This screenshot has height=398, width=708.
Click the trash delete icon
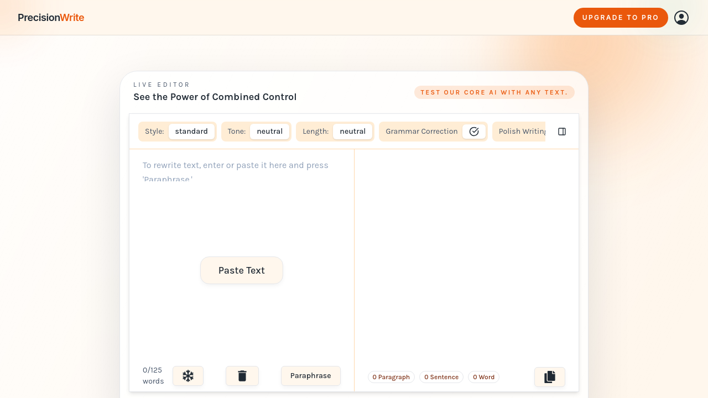click(242, 376)
